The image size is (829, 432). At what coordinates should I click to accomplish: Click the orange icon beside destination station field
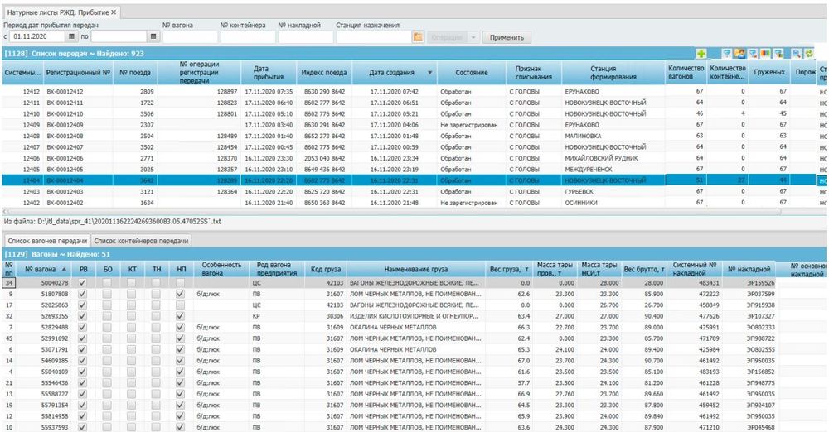[419, 37]
